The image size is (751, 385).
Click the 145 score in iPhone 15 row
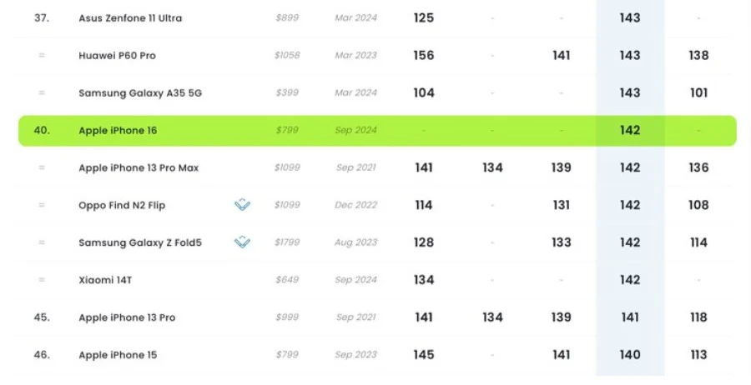tap(424, 355)
